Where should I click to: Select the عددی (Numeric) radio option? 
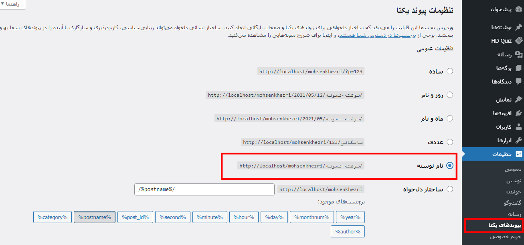click(x=450, y=142)
